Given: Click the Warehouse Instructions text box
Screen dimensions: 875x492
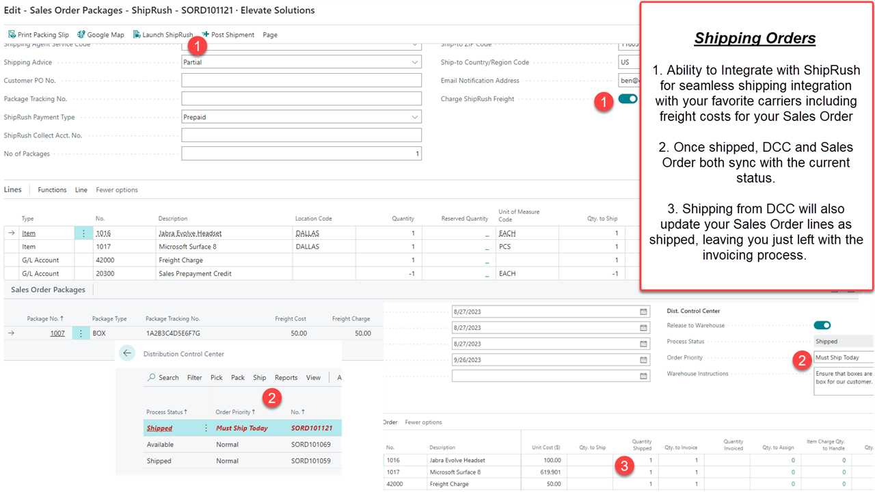Looking at the screenshot, I should [843, 381].
